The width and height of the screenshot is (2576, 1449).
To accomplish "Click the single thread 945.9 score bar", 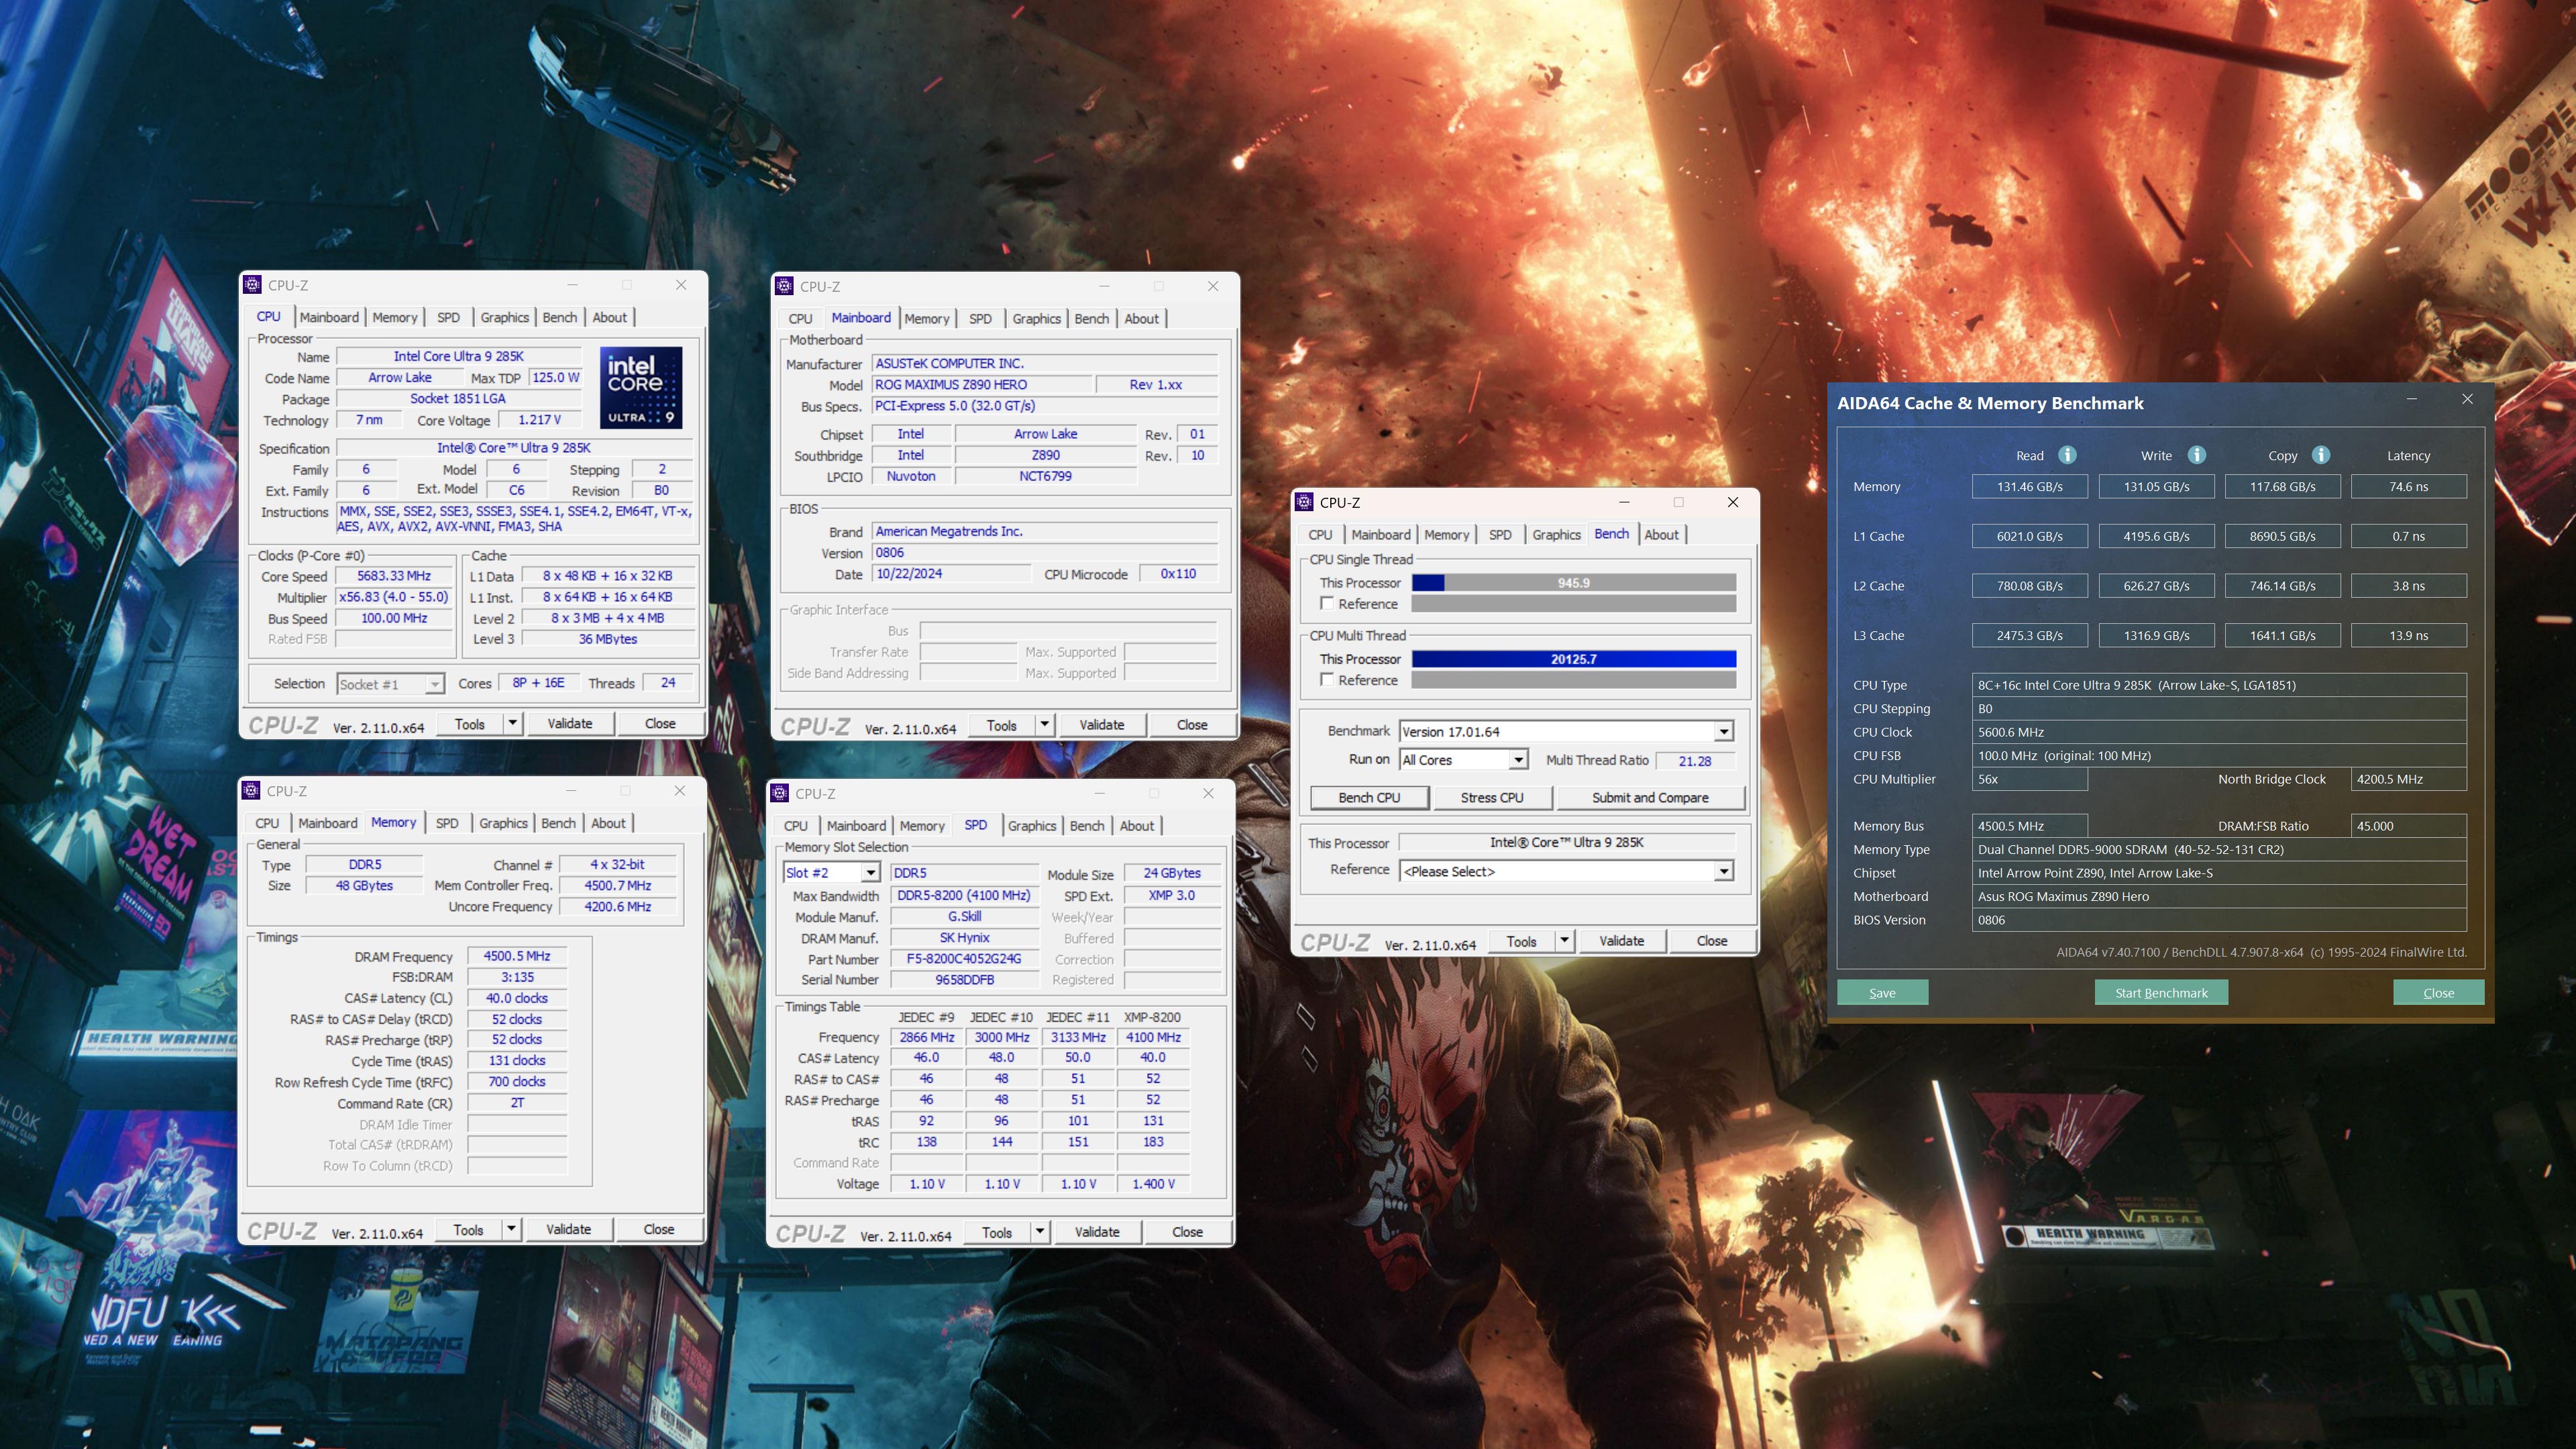I will tap(1574, 583).
